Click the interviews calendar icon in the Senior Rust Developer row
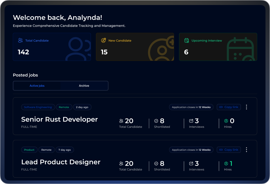Image resolution: width=270 pixels, height=184 pixels. (x=191, y=121)
